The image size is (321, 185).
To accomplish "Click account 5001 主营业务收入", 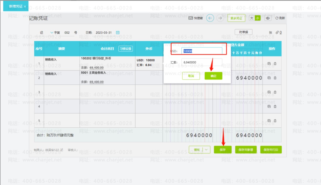I will pyautogui.click(x=93, y=73).
